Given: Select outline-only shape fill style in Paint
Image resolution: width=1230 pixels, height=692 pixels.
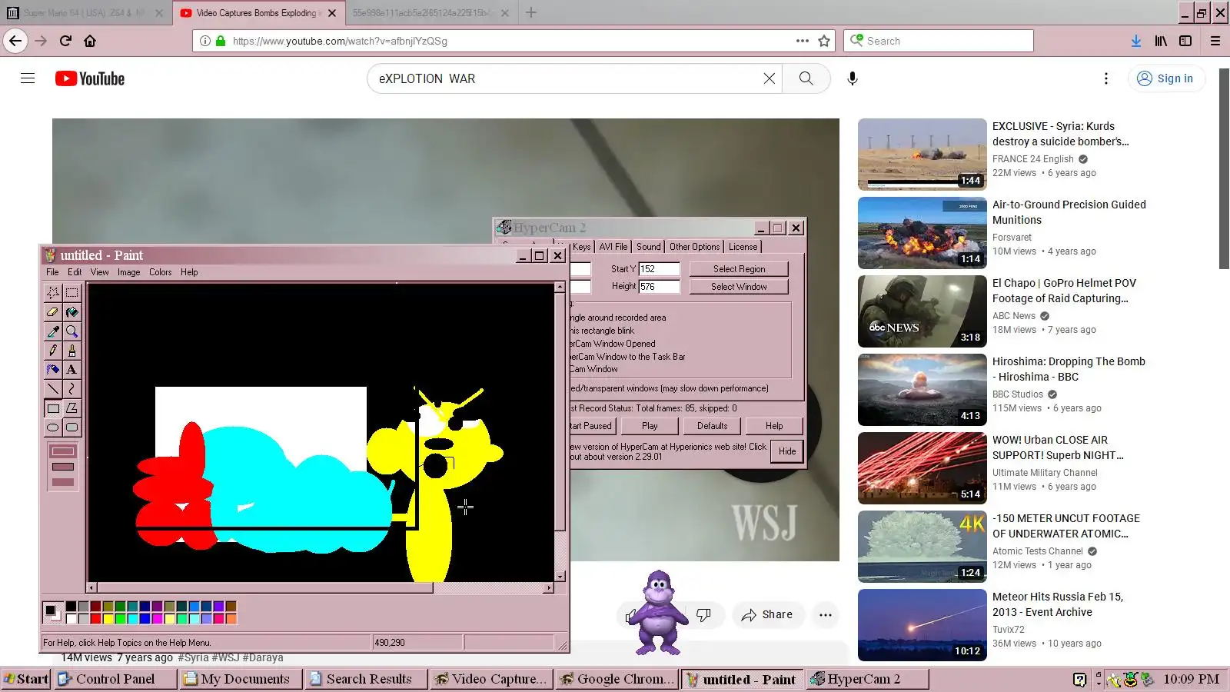Looking at the screenshot, I should 63,451.
